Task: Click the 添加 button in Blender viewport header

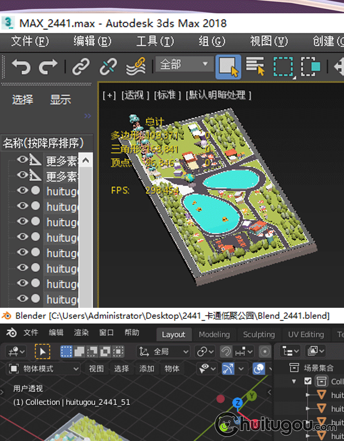Action: click(147, 368)
